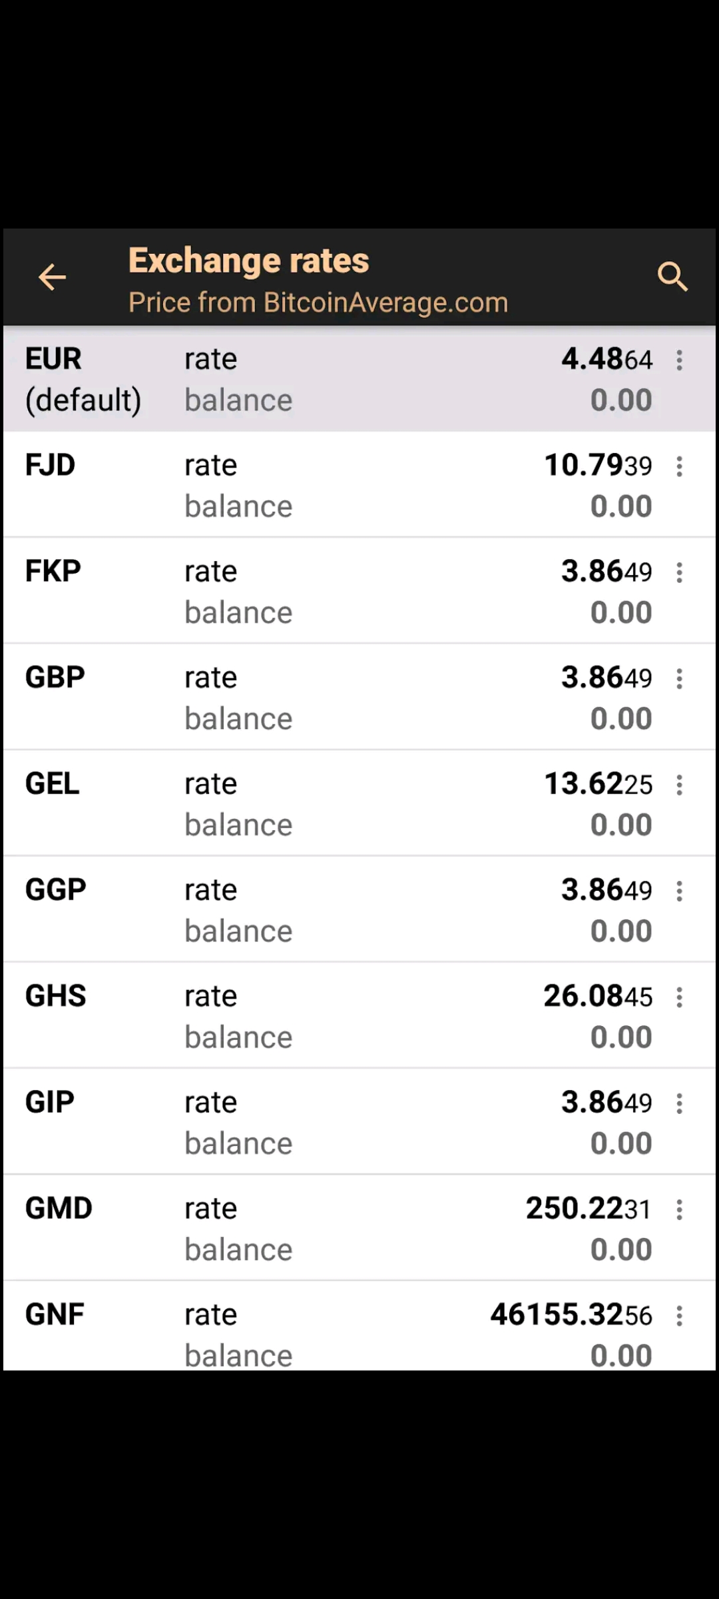Open the three-dot menu for GMD
This screenshot has width=719, height=1599.
click(x=679, y=1210)
